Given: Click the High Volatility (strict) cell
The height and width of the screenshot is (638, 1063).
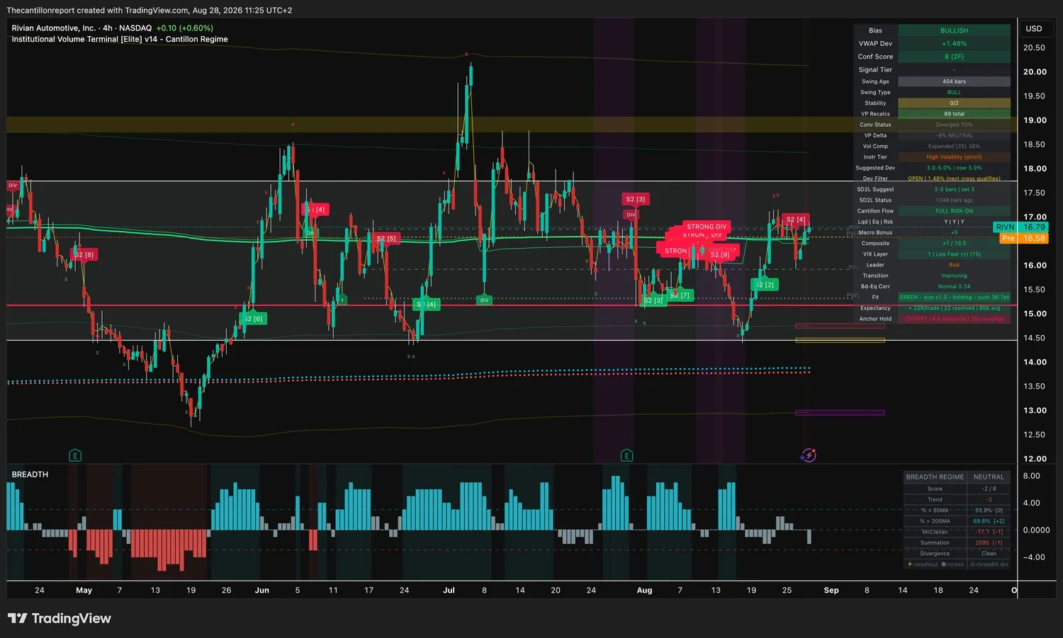Looking at the screenshot, I should click(954, 156).
